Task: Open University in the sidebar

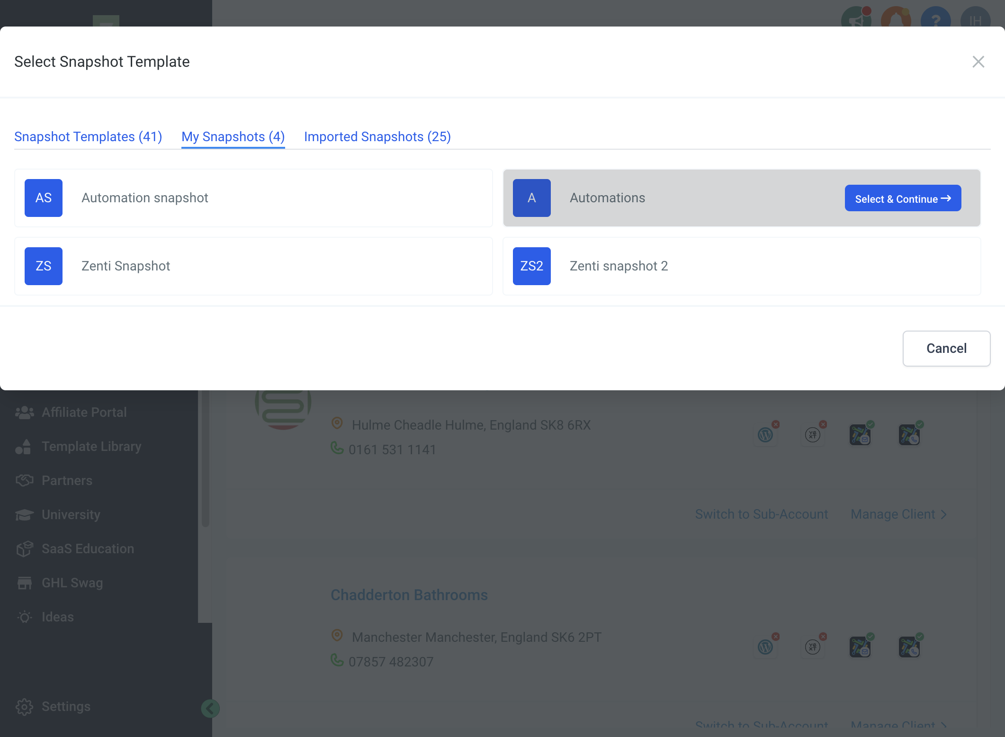Action: (71, 515)
